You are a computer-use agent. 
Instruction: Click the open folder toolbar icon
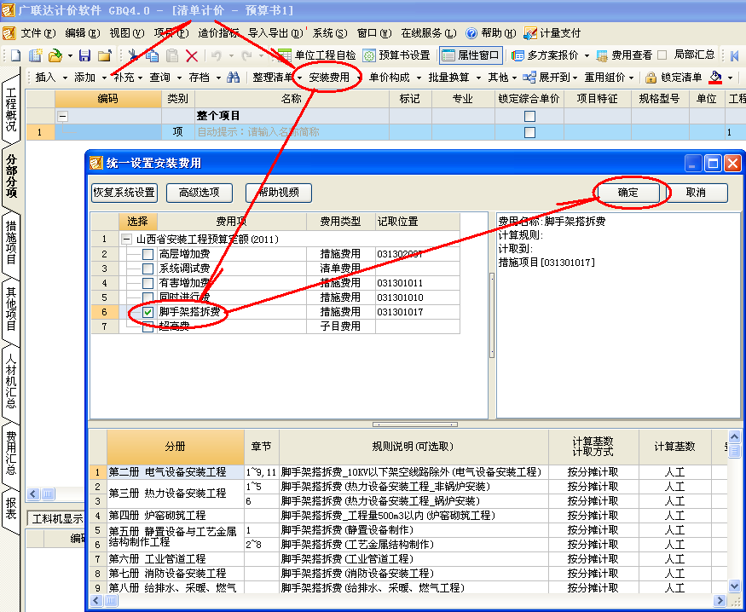pyautogui.click(x=105, y=55)
